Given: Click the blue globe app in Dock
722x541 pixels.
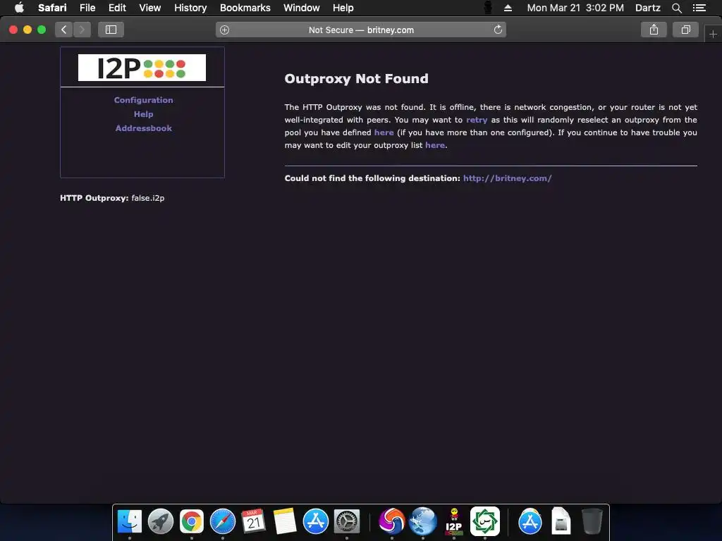Looking at the screenshot, I should point(423,522).
